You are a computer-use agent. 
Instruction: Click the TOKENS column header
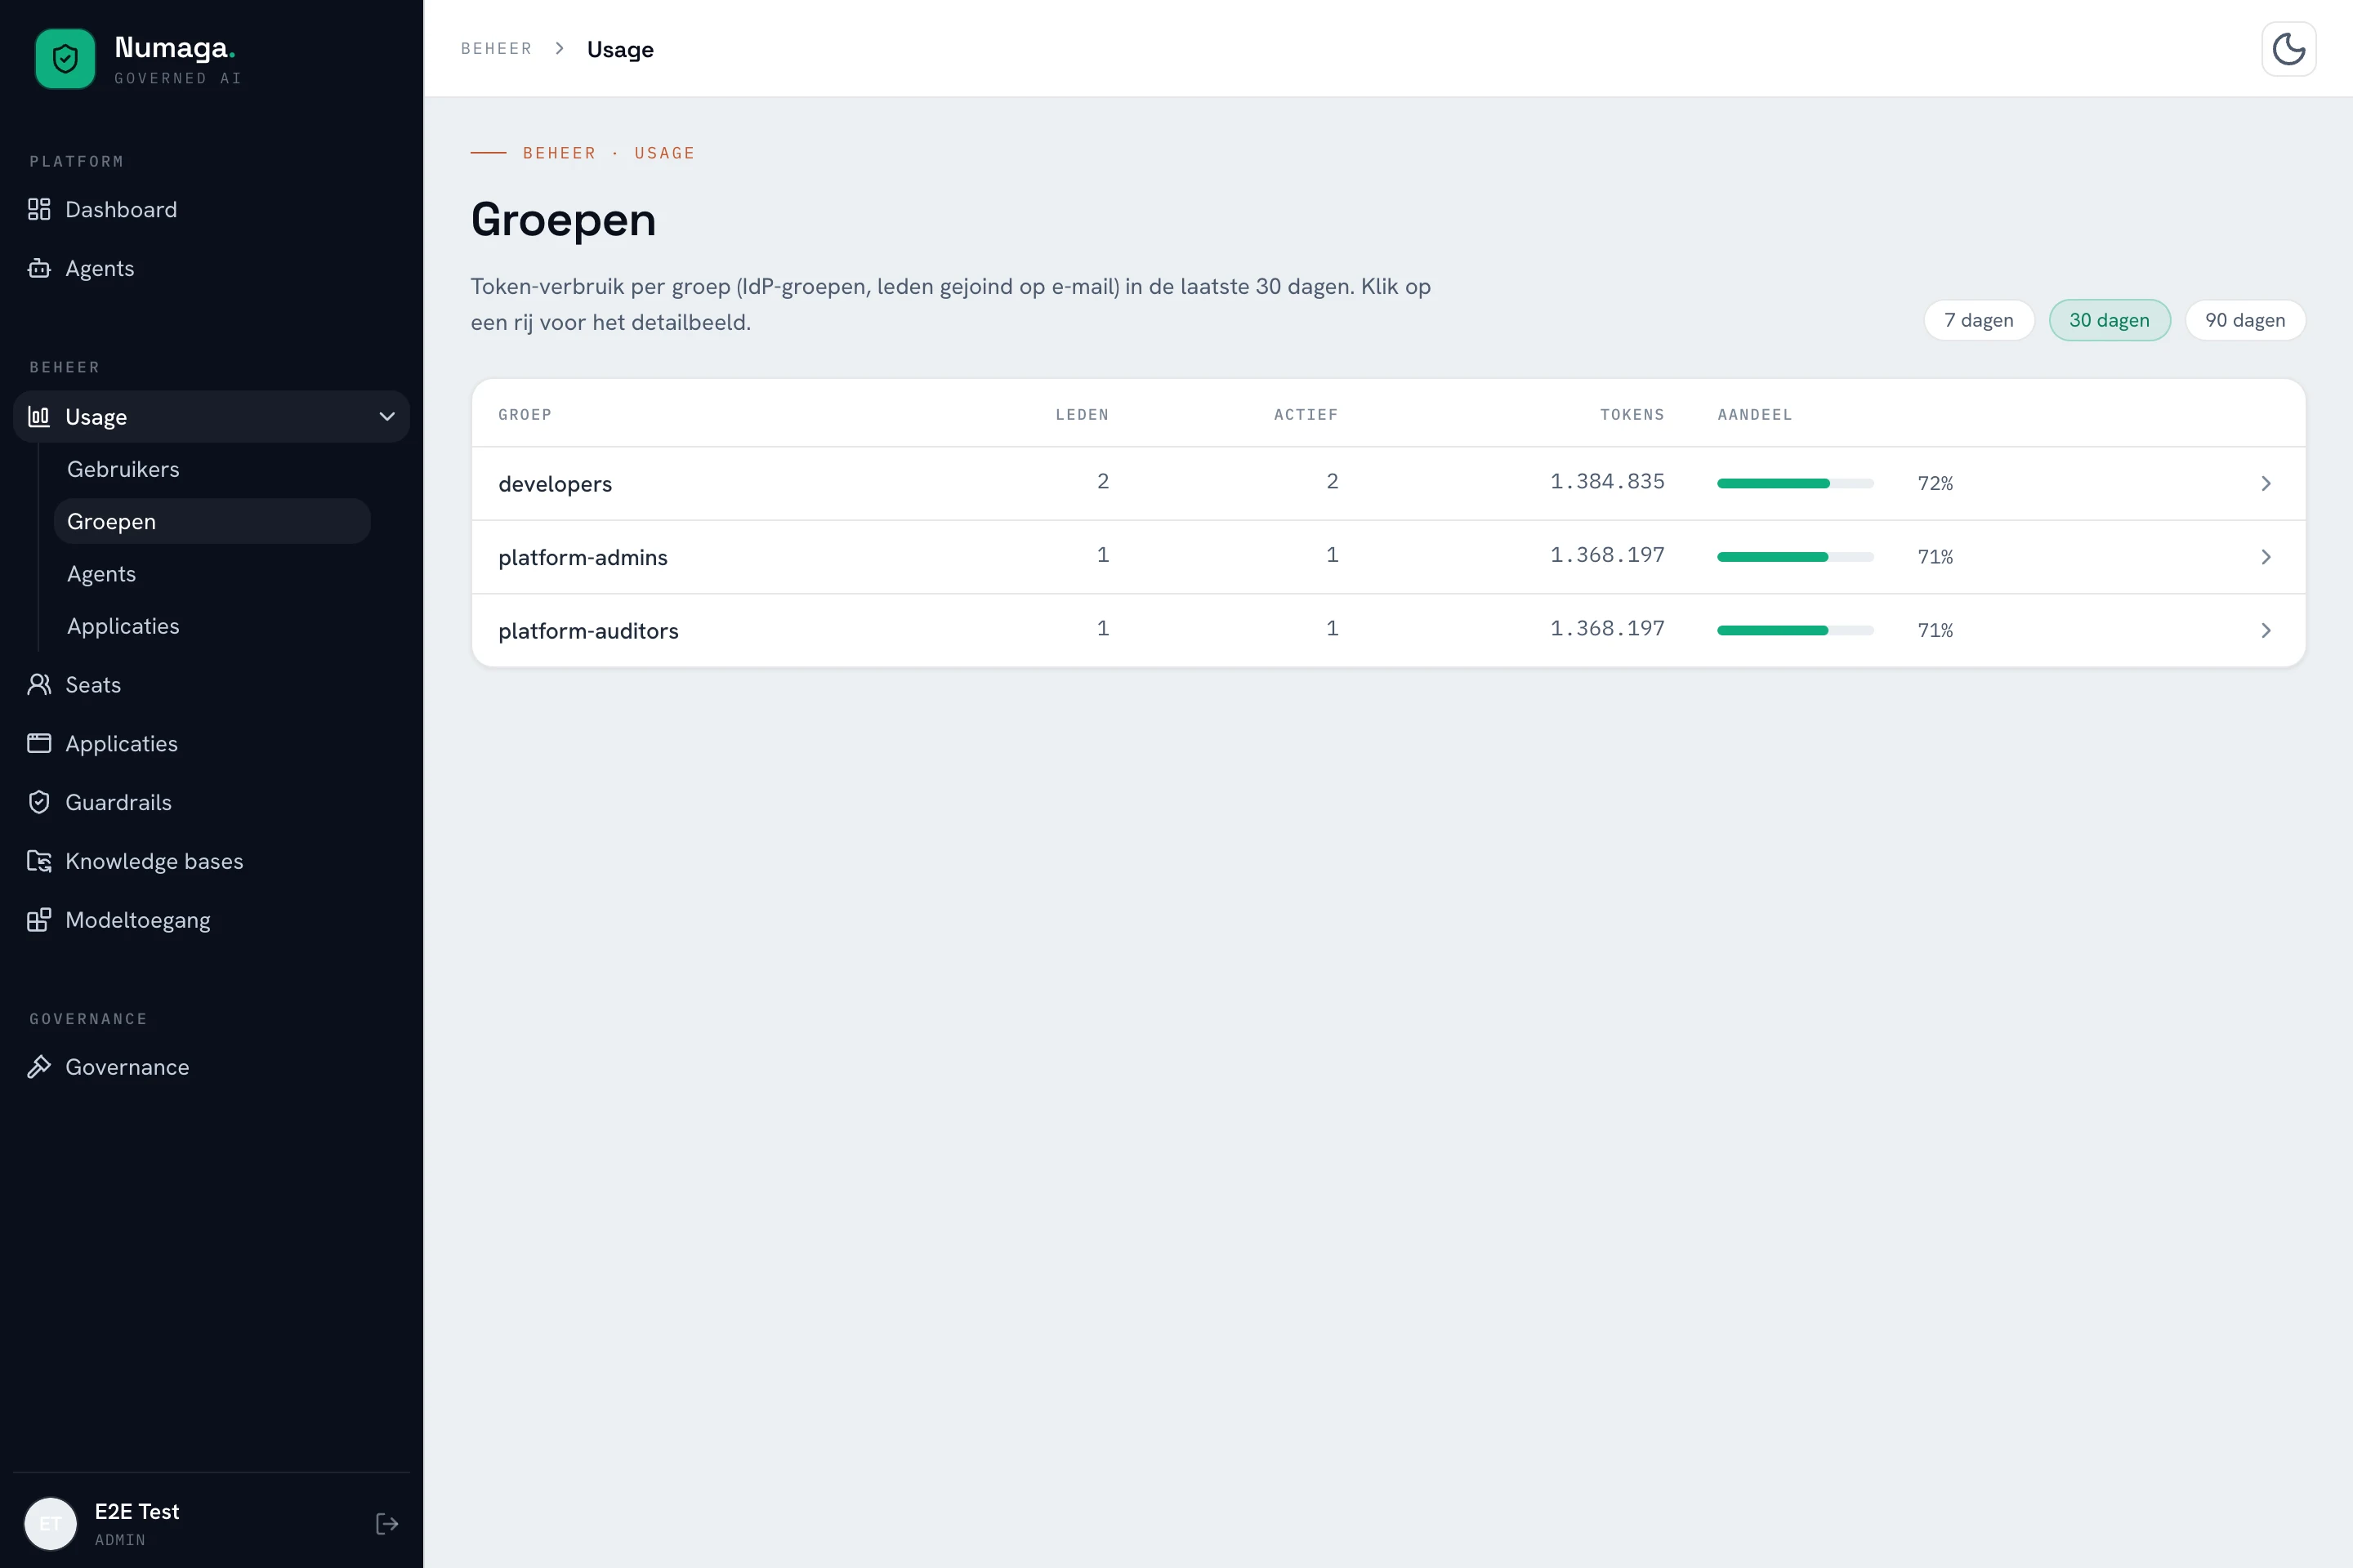(1632, 414)
